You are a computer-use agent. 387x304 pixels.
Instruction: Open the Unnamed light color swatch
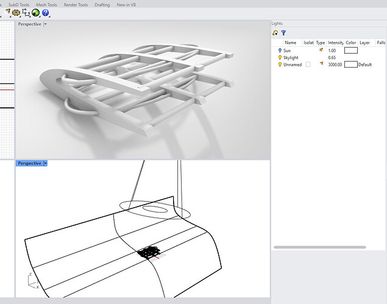pos(350,65)
